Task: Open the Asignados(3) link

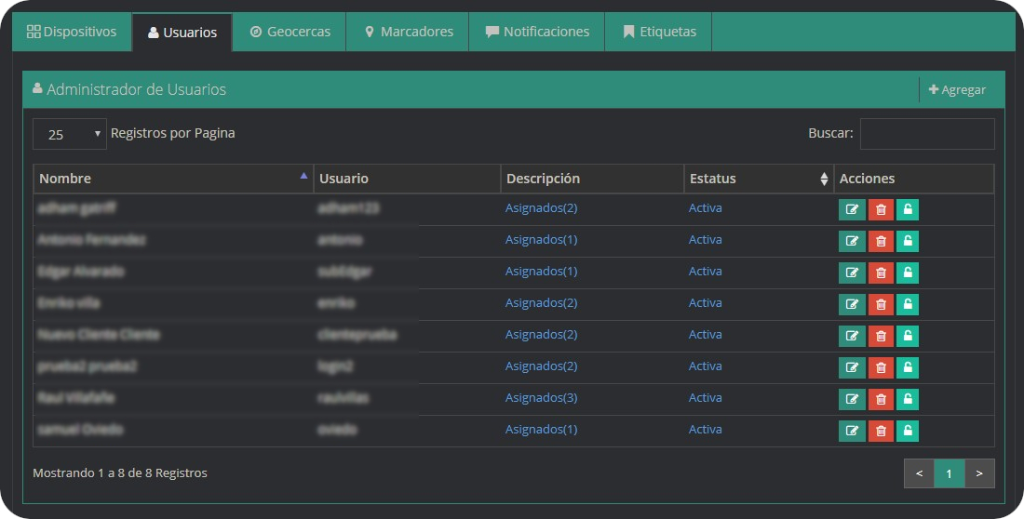Action: coord(541,398)
